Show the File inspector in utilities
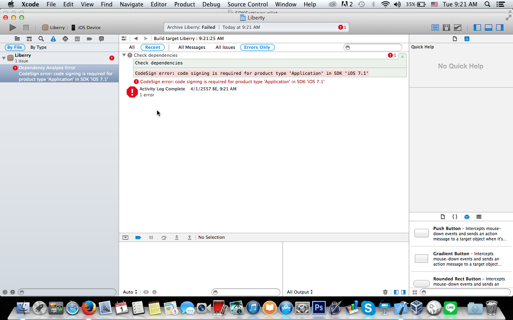The image size is (513, 320). coord(455,39)
